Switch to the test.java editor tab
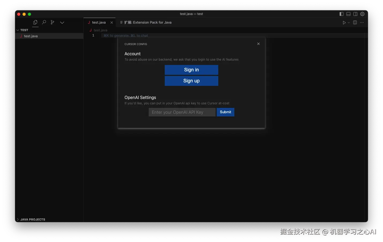 (99, 23)
